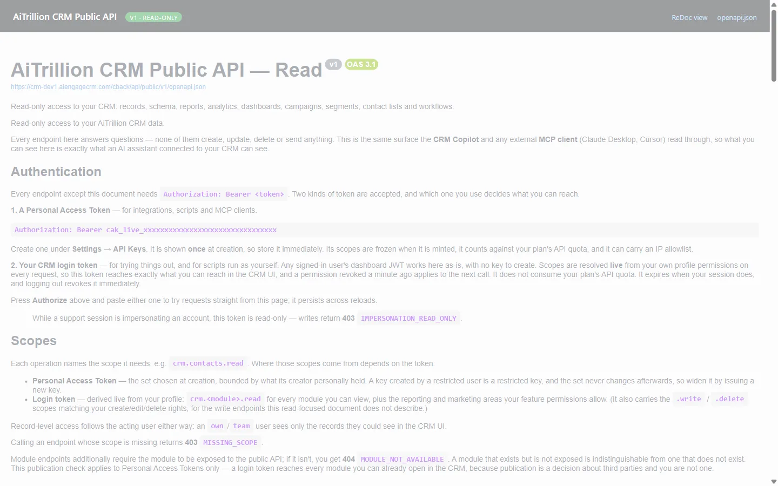Click the "1. A Personal Access Token" bold text
The width and height of the screenshot is (778, 486).
coord(61,210)
